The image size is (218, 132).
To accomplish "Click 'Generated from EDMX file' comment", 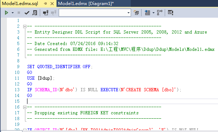I will [121, 49].
